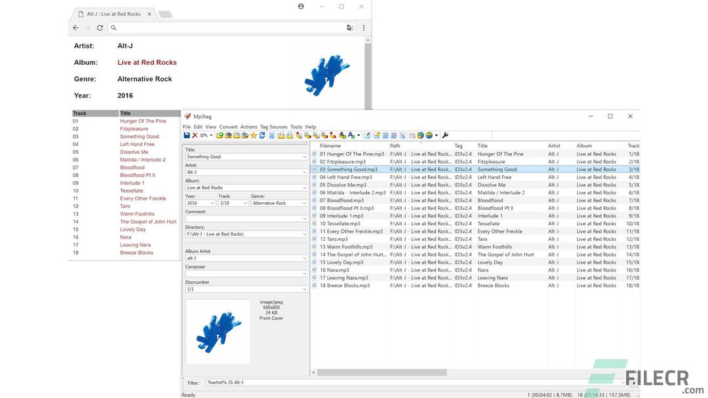Click the yellow star Actions icon
The height and width of the screenshot is (398, 708).
(254, 135)
